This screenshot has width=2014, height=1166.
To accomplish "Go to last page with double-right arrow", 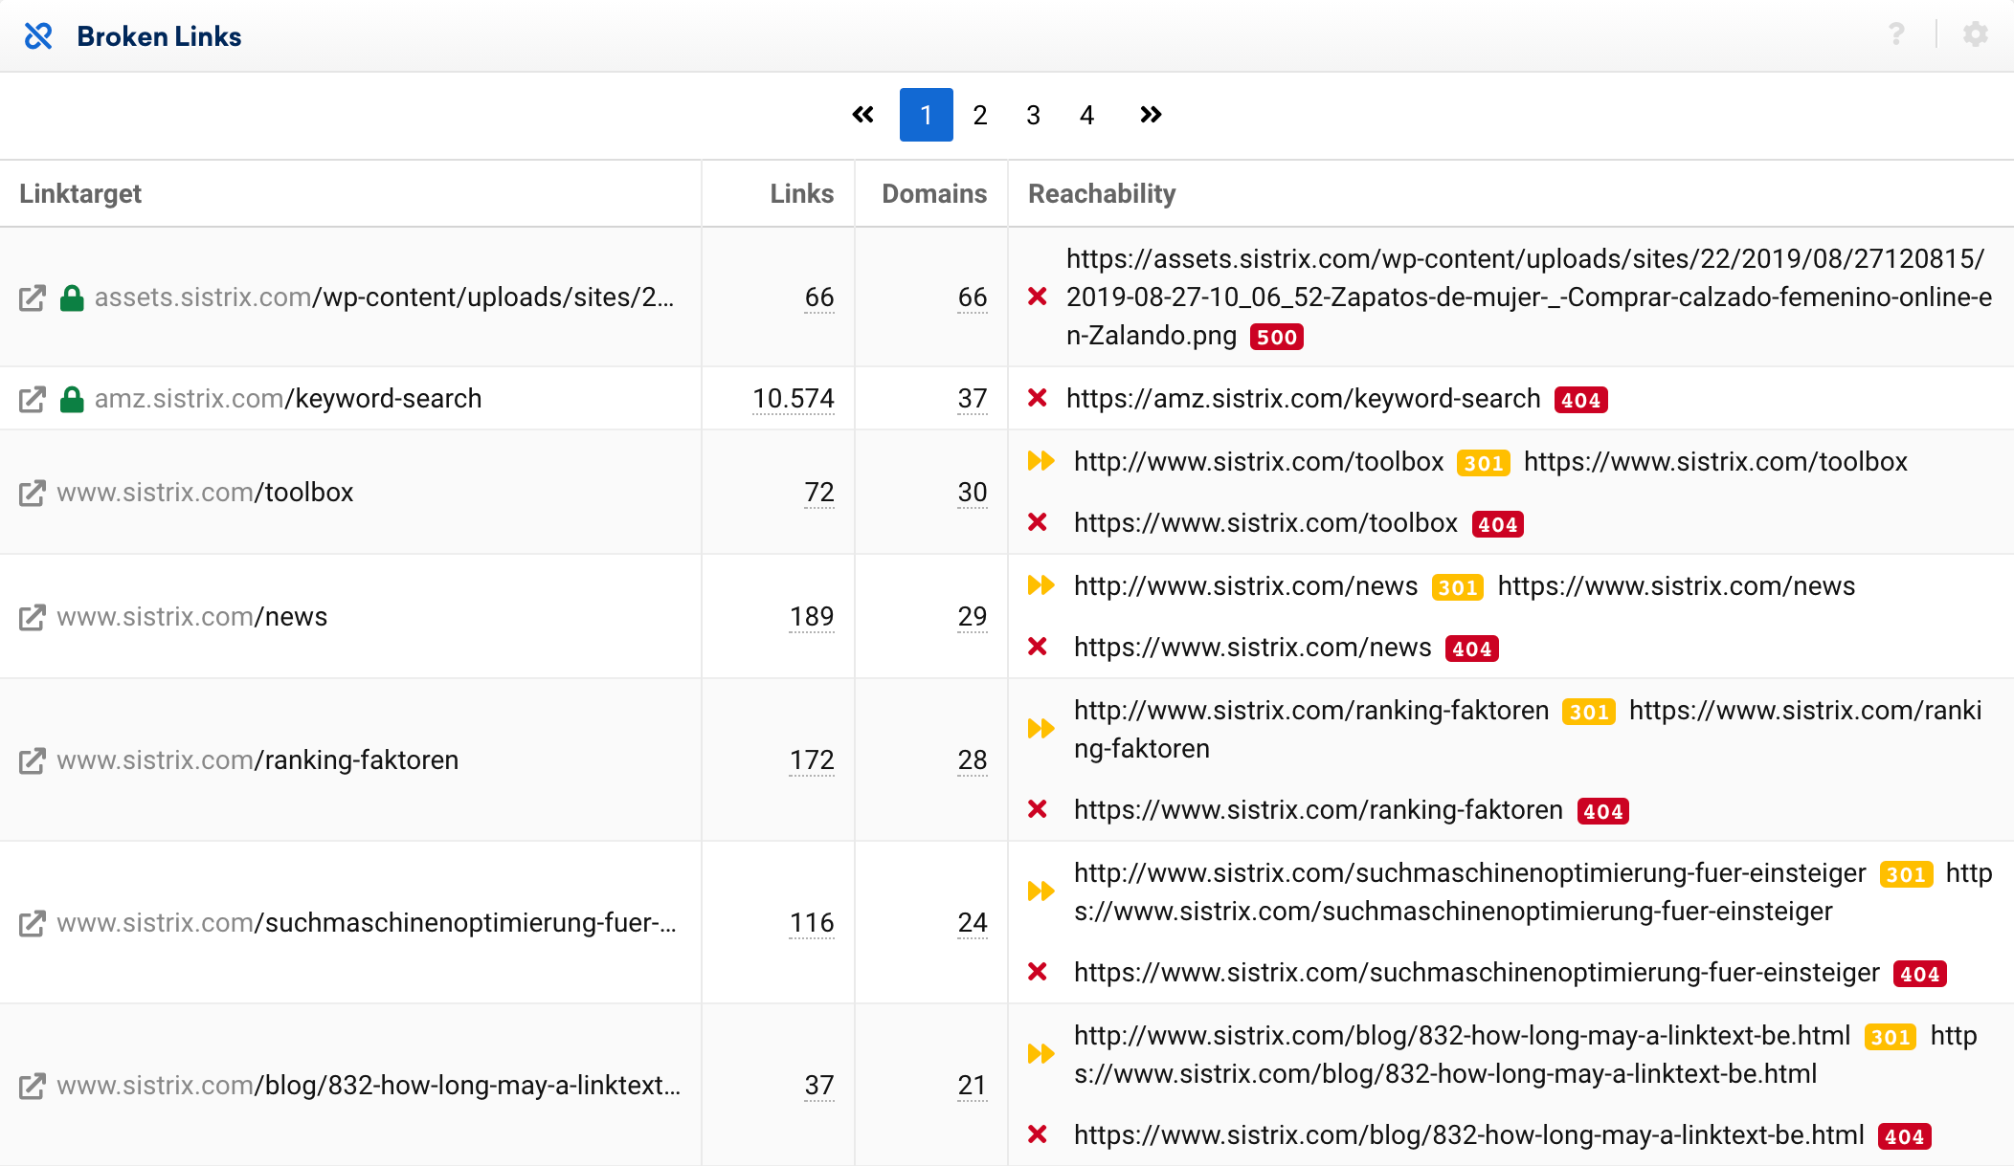I will (1151, 115).
